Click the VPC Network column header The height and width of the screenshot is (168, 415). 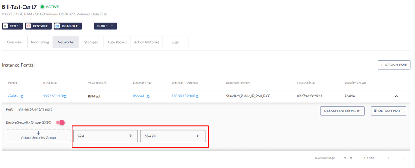point(97,83)
